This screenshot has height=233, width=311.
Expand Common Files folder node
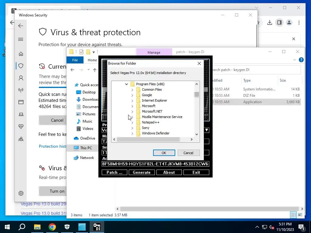click(x=132, y=90)
